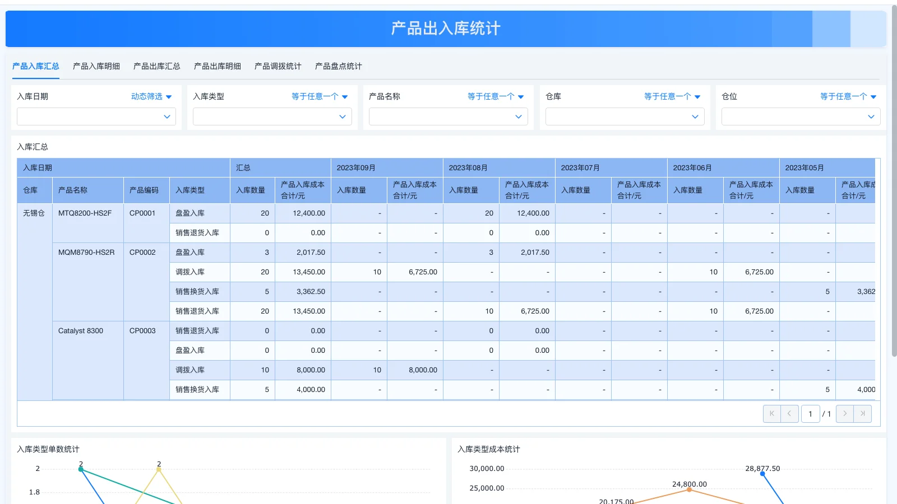Click 盘盈入库 in MTQ8200-HS2F row
Screen dimensions: 897x504
[200, 213]
